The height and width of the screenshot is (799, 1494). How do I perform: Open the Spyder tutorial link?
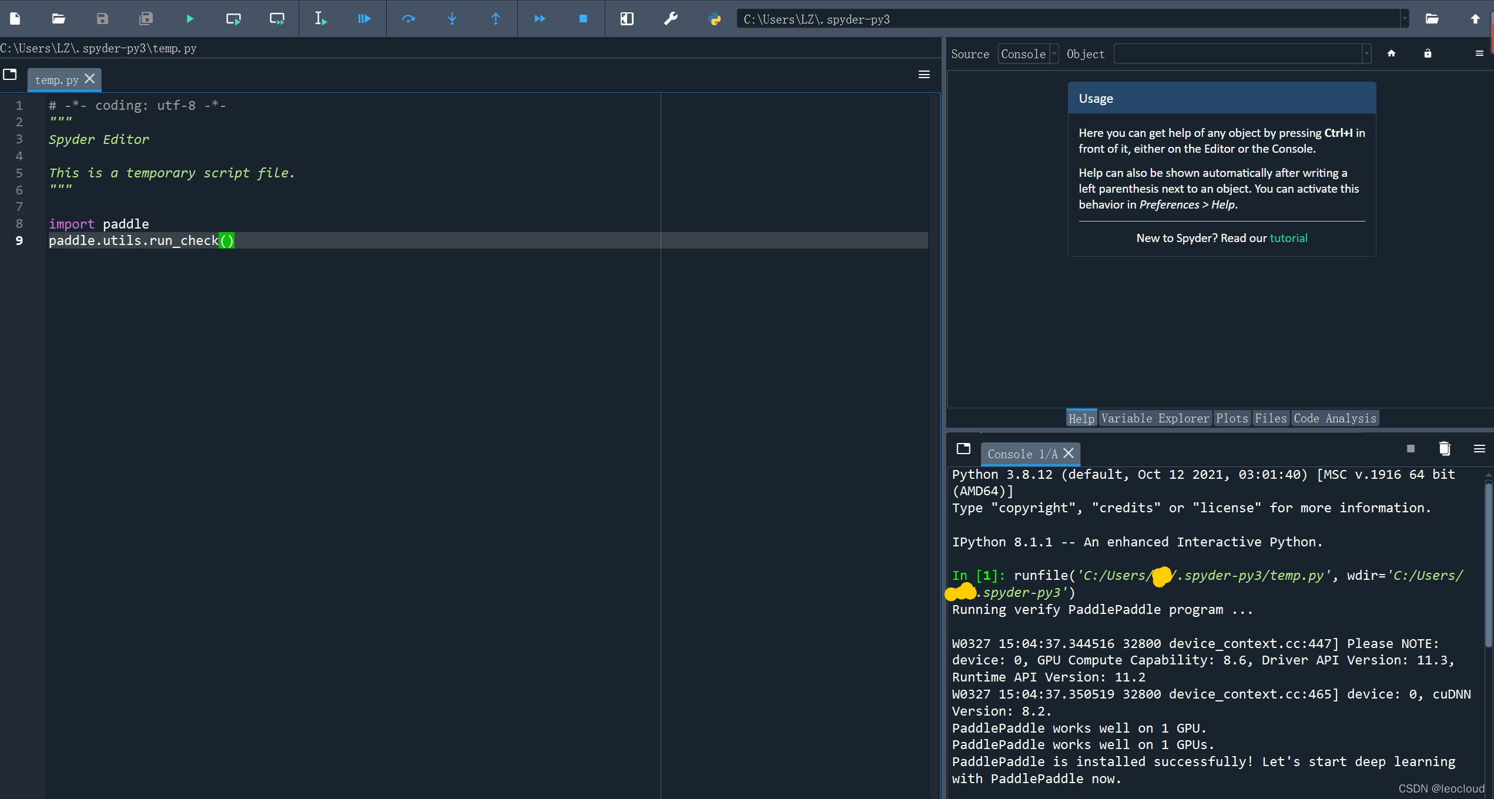(x=1288, y=238)
